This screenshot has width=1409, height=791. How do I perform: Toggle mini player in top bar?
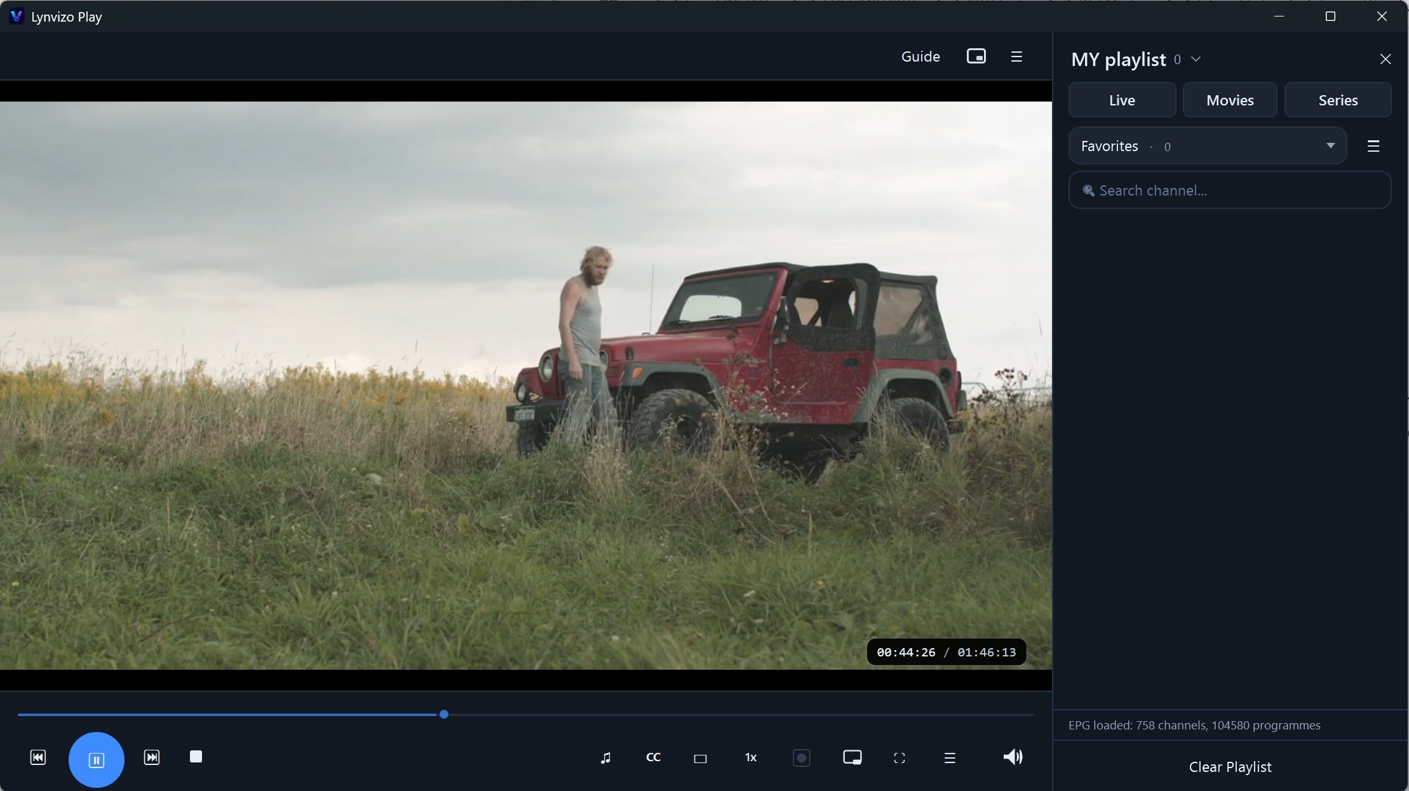tap(976, 56)
